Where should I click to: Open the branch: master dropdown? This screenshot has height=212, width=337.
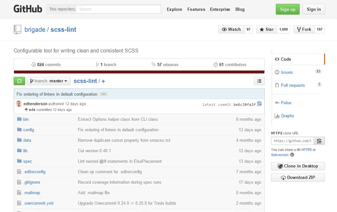(48, 81)
